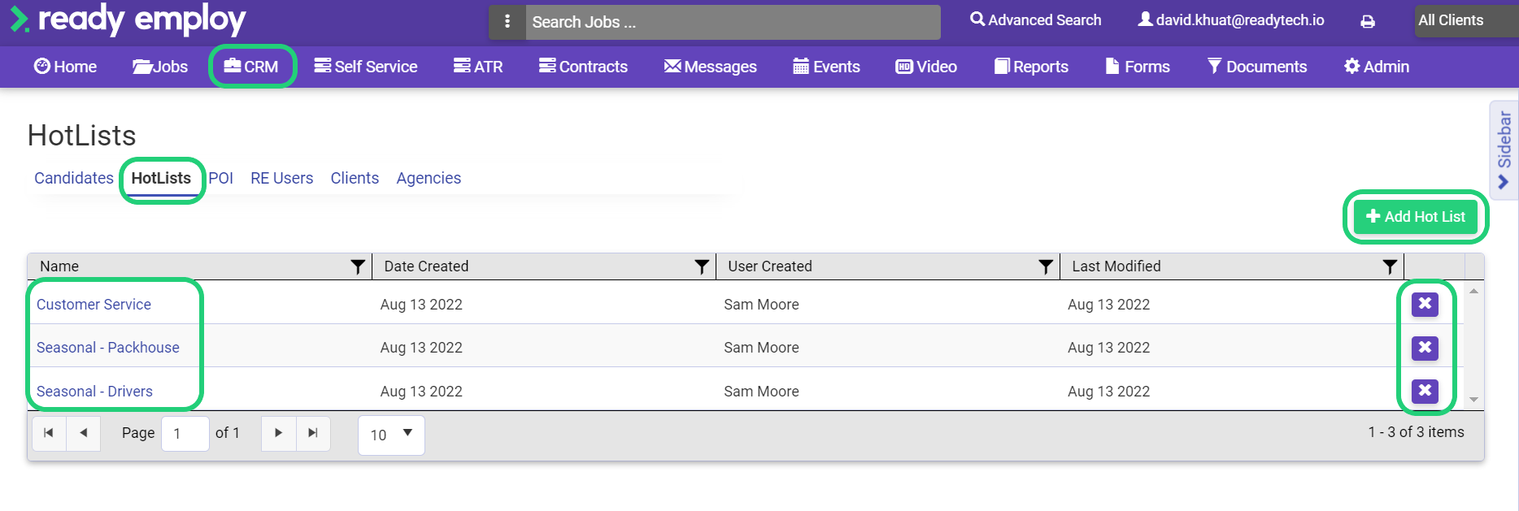Screen dimensions: 1519x511
Task: Open the ATR menu
Action: [x=478, y=67]
